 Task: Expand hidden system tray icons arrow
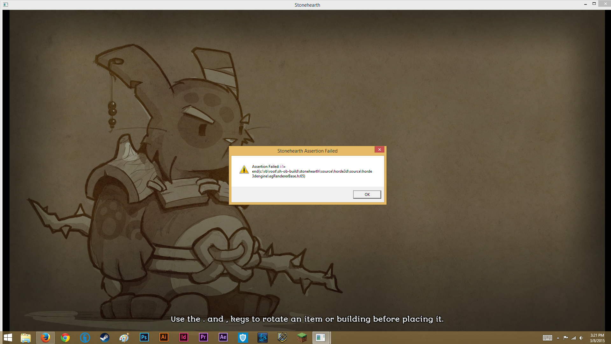click(x=558, y=338)
